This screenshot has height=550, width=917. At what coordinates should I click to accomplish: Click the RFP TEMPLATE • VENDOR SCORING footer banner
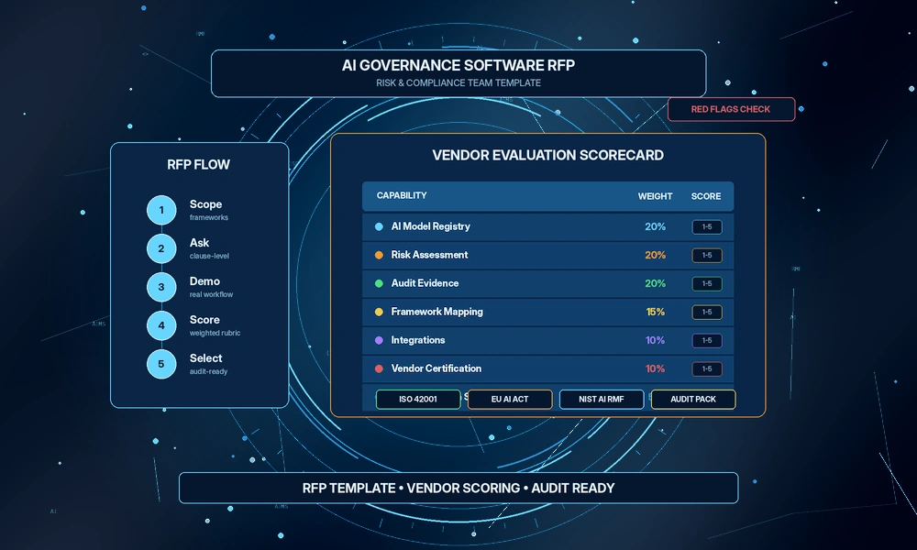click(458, 488)
